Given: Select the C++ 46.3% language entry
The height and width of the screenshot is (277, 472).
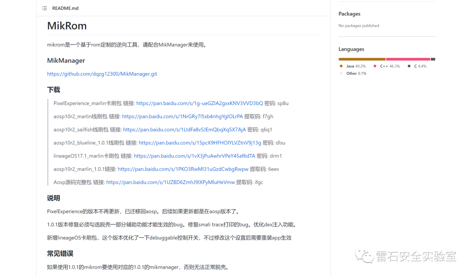Looking at the screenshot, I should point(387,67).
